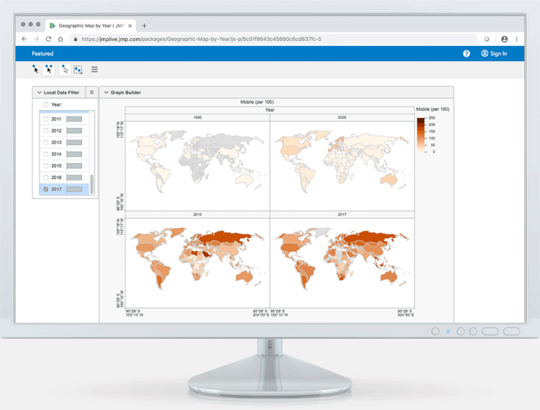Open the Local Data Filter options menu icon
Screen dimensions: 540x410
click(x=91, y=92)
